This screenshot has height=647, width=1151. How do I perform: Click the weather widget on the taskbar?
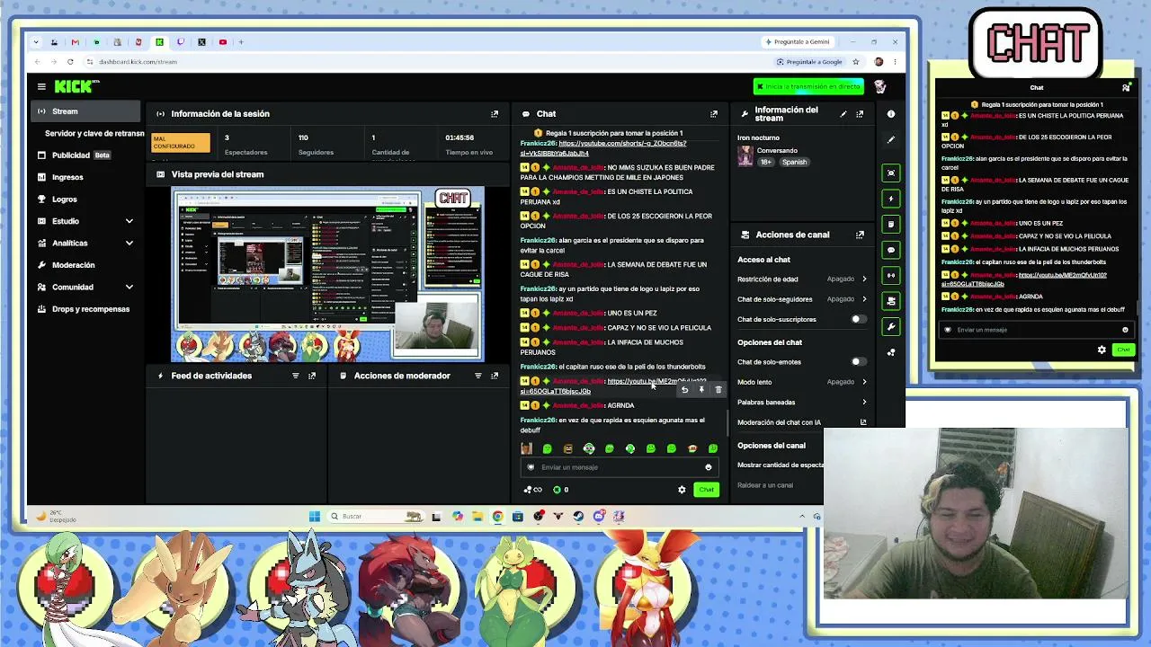click(x=56, y=516)
